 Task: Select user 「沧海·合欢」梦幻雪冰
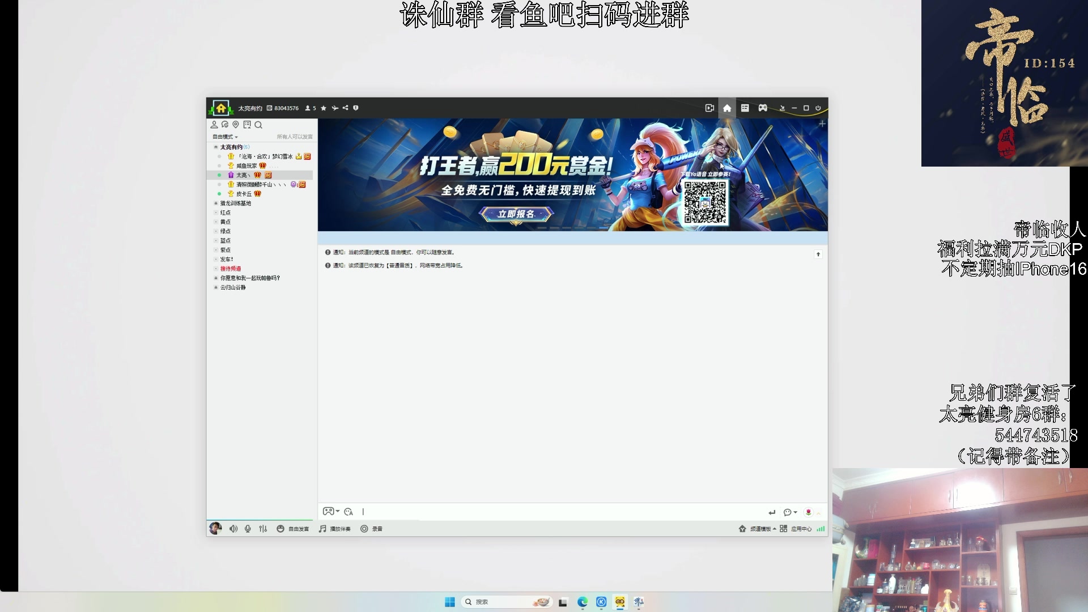pos(265,156)
